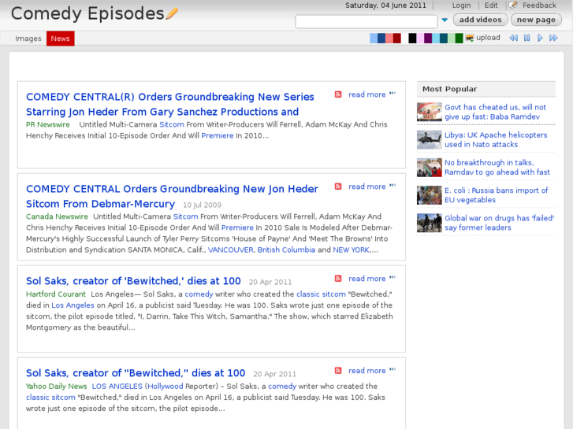
Task: Pick the dark navy blue color swatch
Action: (x=381, y=38)
